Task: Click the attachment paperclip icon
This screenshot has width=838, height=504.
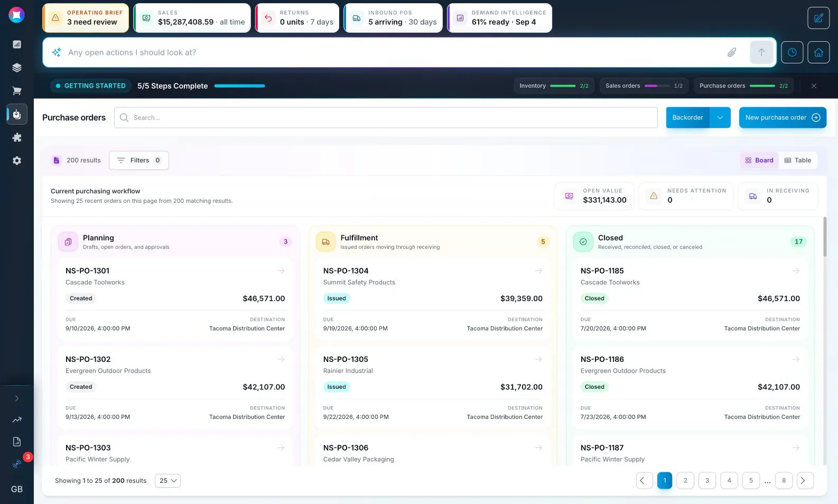Action: tap(732, 52)
